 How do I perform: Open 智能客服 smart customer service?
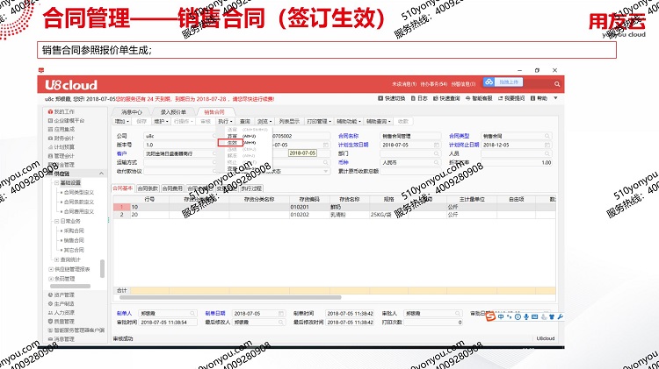point(482,99)
